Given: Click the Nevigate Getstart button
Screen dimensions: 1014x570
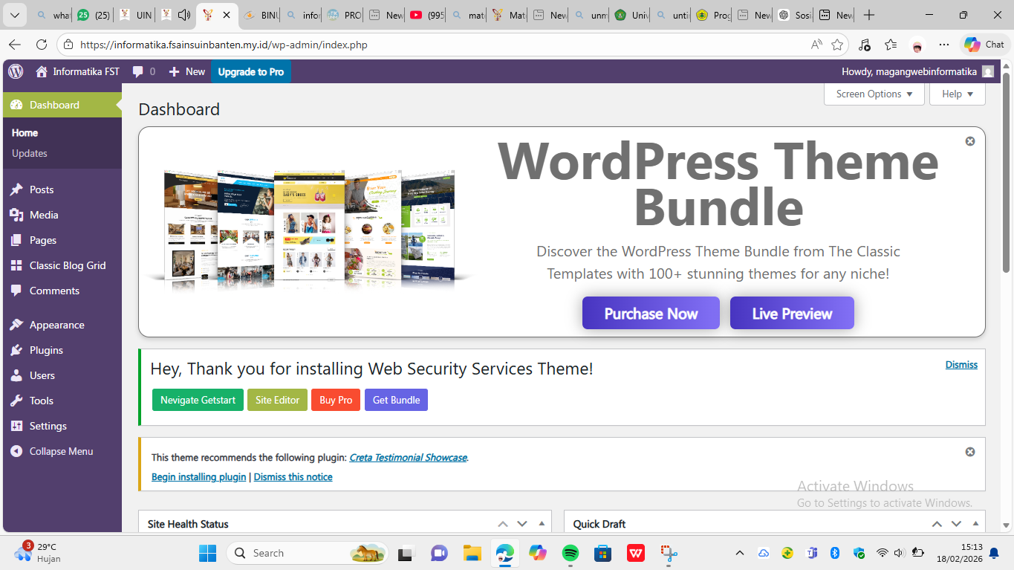Looking at the screenshot, I should pos(198,400).
